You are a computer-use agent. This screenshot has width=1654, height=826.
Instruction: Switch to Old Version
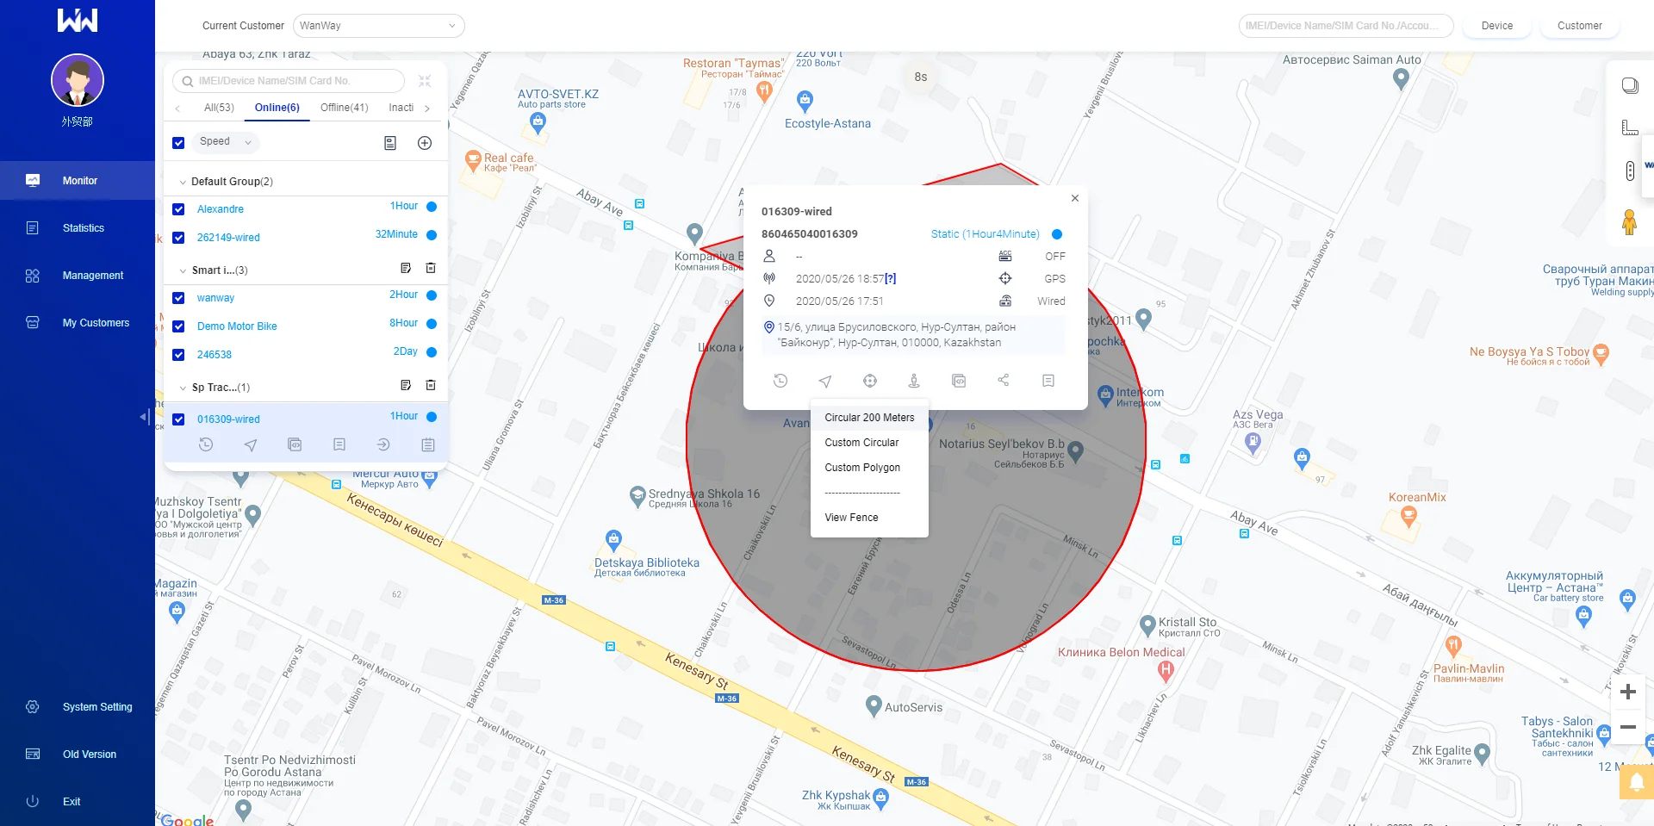(x=78, y=755)
